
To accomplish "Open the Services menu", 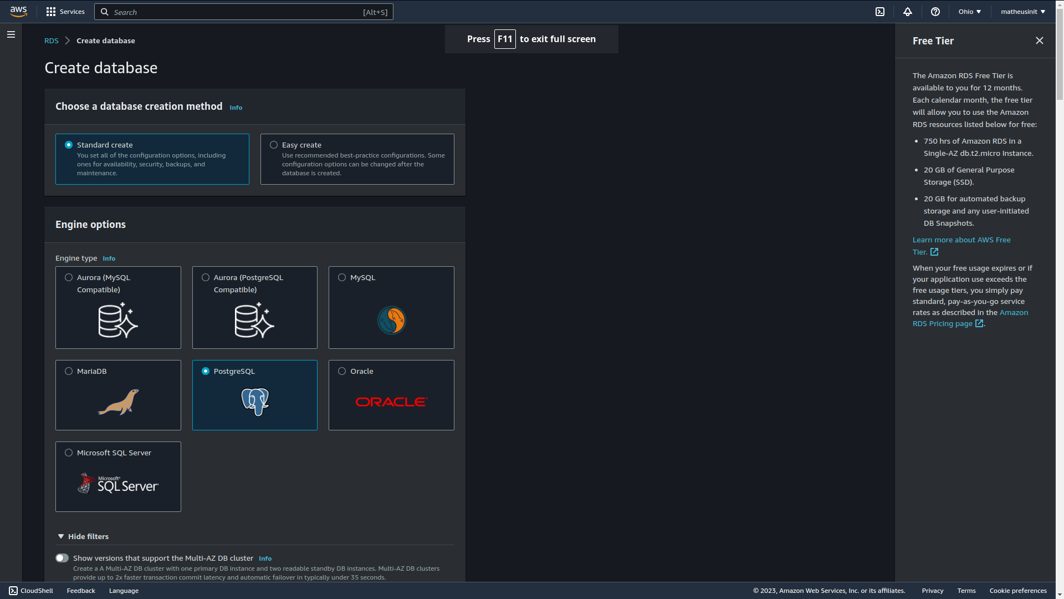I will point(65,12).
